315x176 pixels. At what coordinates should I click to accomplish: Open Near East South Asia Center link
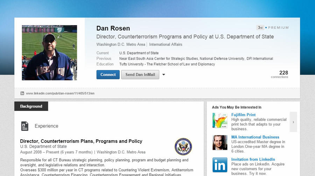click(159, 58)
